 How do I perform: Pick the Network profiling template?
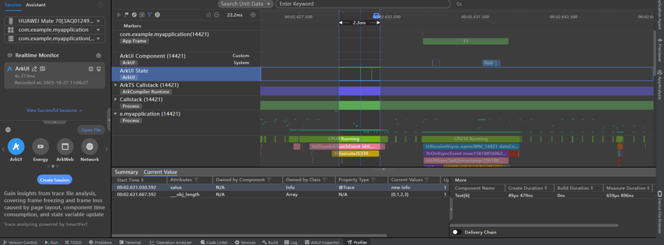point(89,147)
